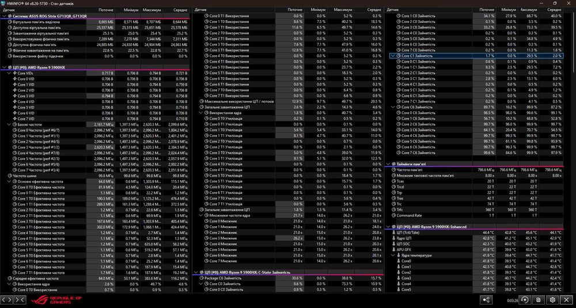The height and width of the screenshot is (308, 576).
Task: Click clock icon beside Середня ефективна частота
Action: (10, 278)
